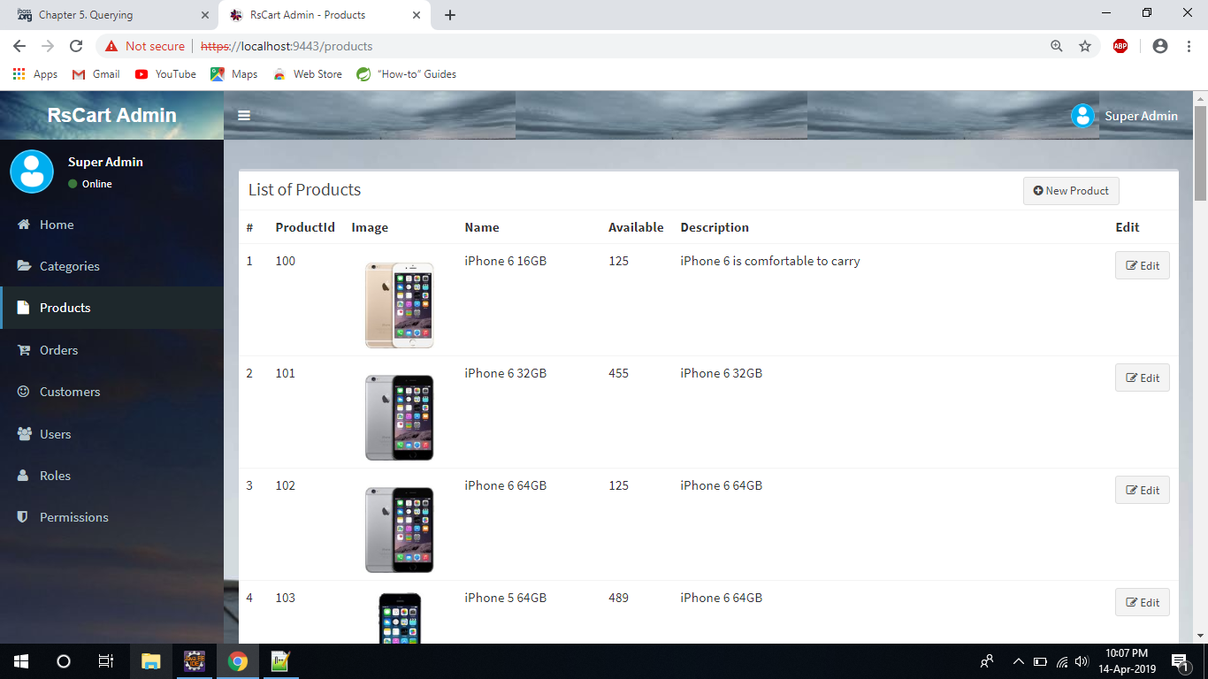Open the "How-to" Guides bookmark
The image size is (1208, 679).
coord(407,74)
